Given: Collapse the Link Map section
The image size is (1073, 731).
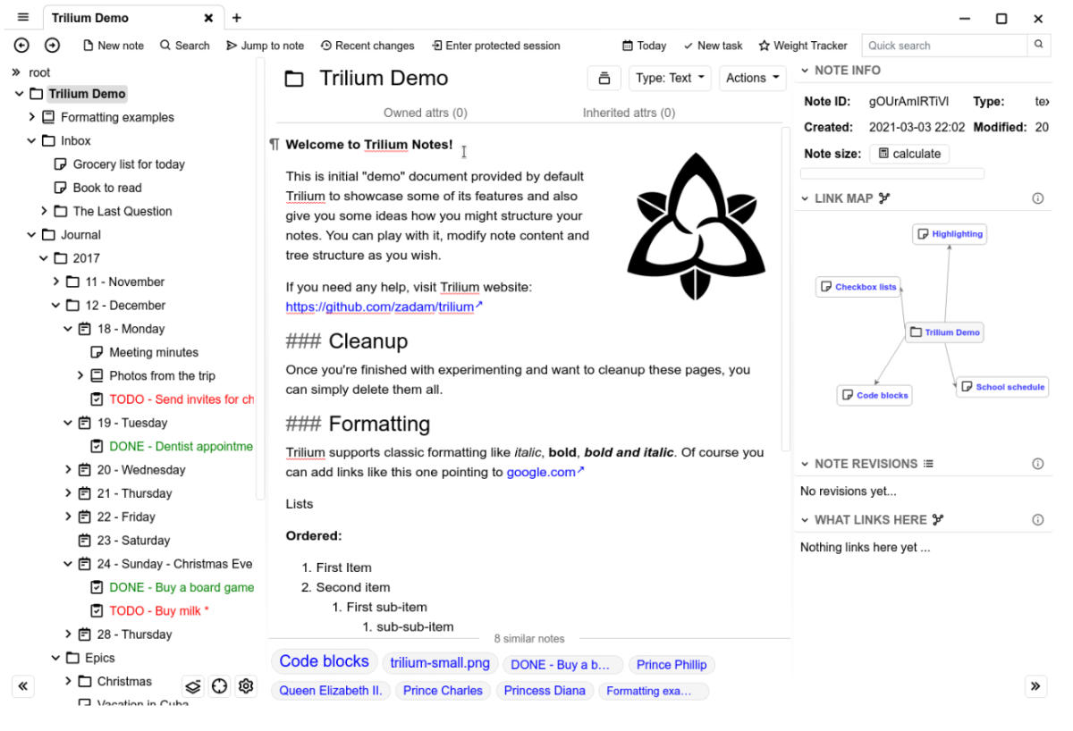Looking at the screenshot, I should click(x=806, y=198).
